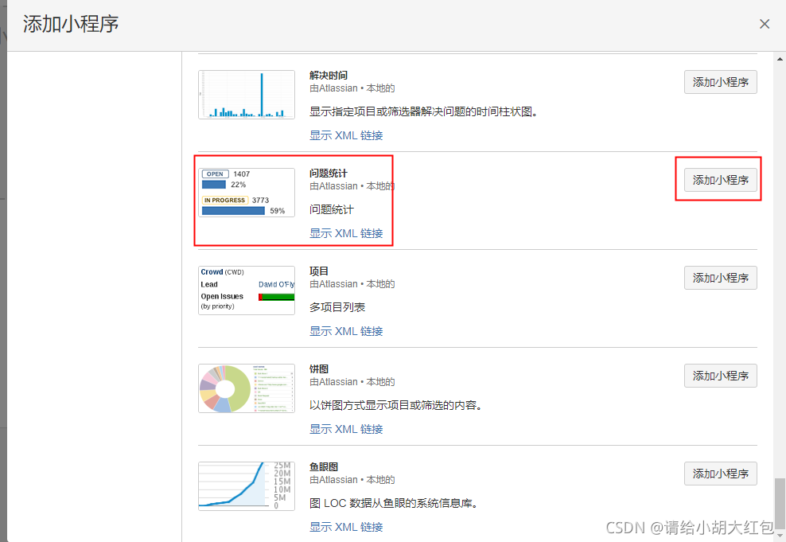Click description 以饼图方式显示项目或筛选的内容
786x542 pixels.
396,405
